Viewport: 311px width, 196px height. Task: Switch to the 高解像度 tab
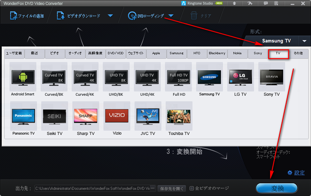tap(96, 54)
